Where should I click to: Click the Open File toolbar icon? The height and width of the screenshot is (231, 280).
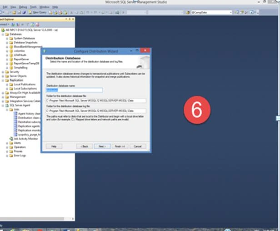14,12
